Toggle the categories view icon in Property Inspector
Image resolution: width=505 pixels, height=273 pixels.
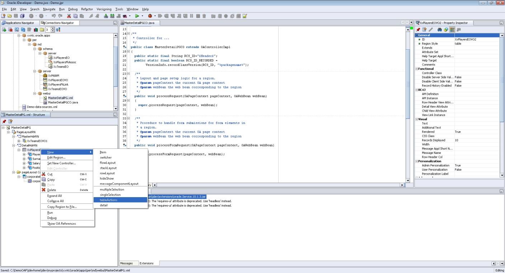coord(452,30)
